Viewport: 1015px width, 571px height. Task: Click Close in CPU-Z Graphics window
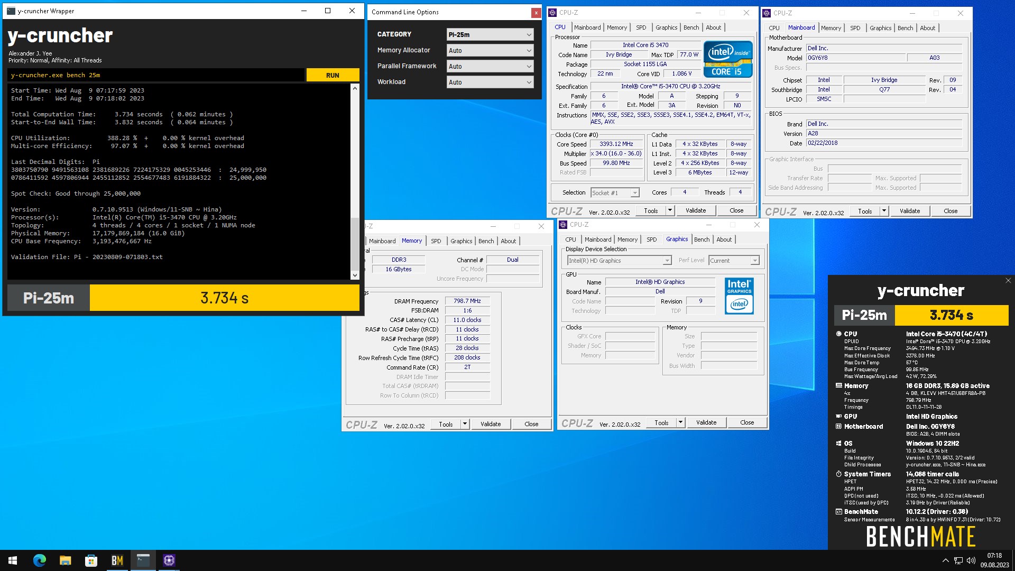click(x=747, y=422)
